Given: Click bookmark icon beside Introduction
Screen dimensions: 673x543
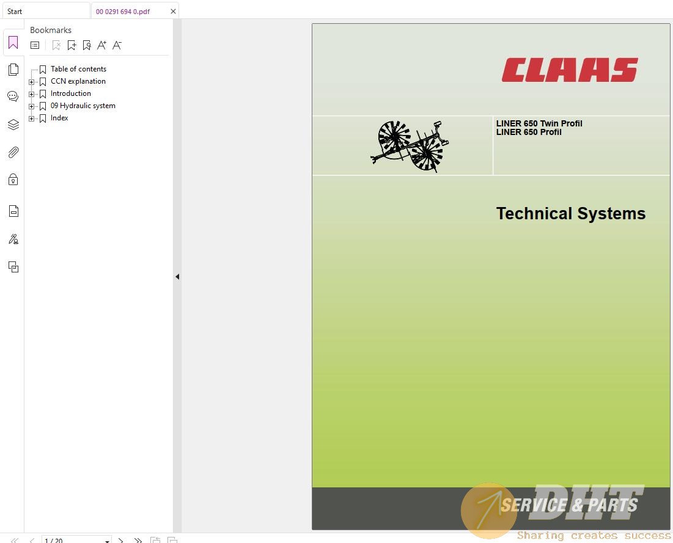Looking at the screenshot, I should pyautogui.click(x=43, y=94).
